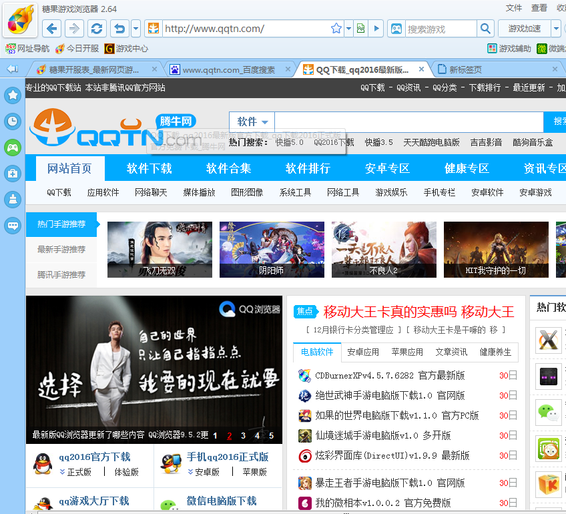Click the 安卓专区 navigation tab

pyautogui.click(x=387, y=168)
